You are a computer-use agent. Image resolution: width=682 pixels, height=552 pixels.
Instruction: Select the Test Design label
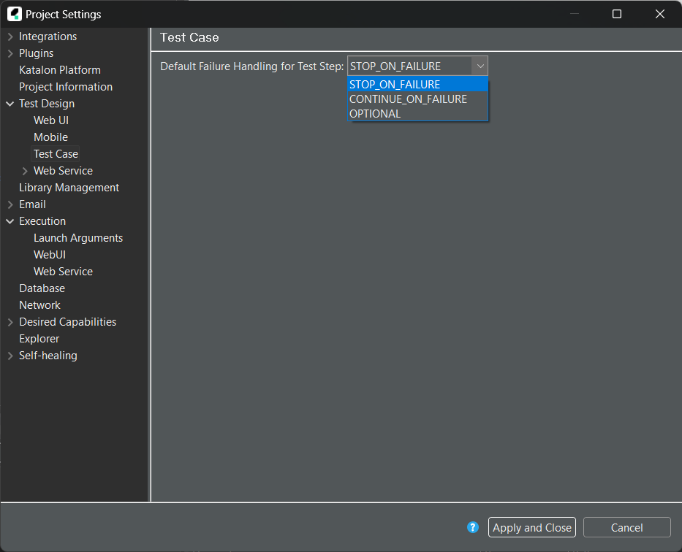tap(47, 104)
